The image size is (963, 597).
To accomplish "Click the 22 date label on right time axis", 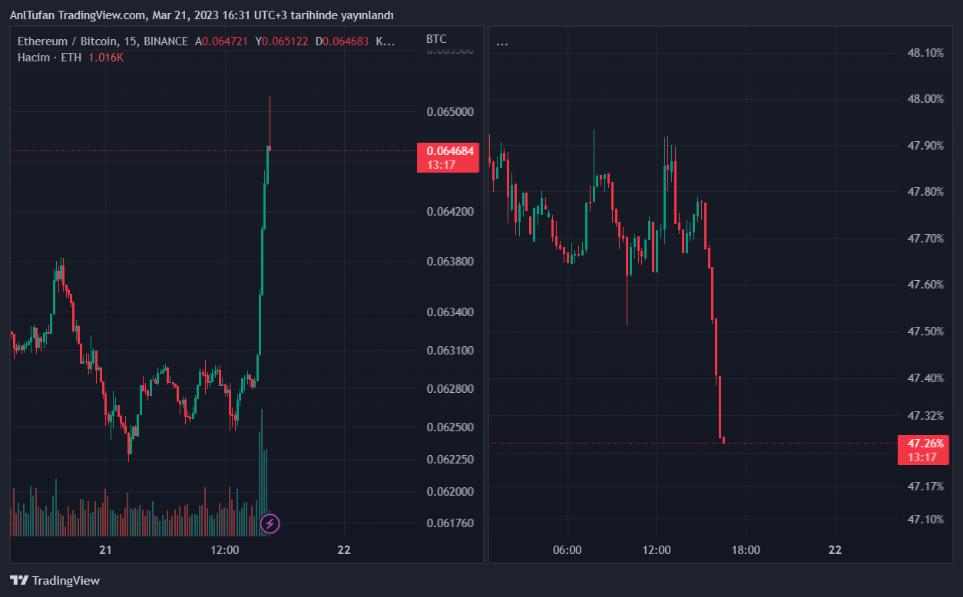I will (x=836, y=550).
